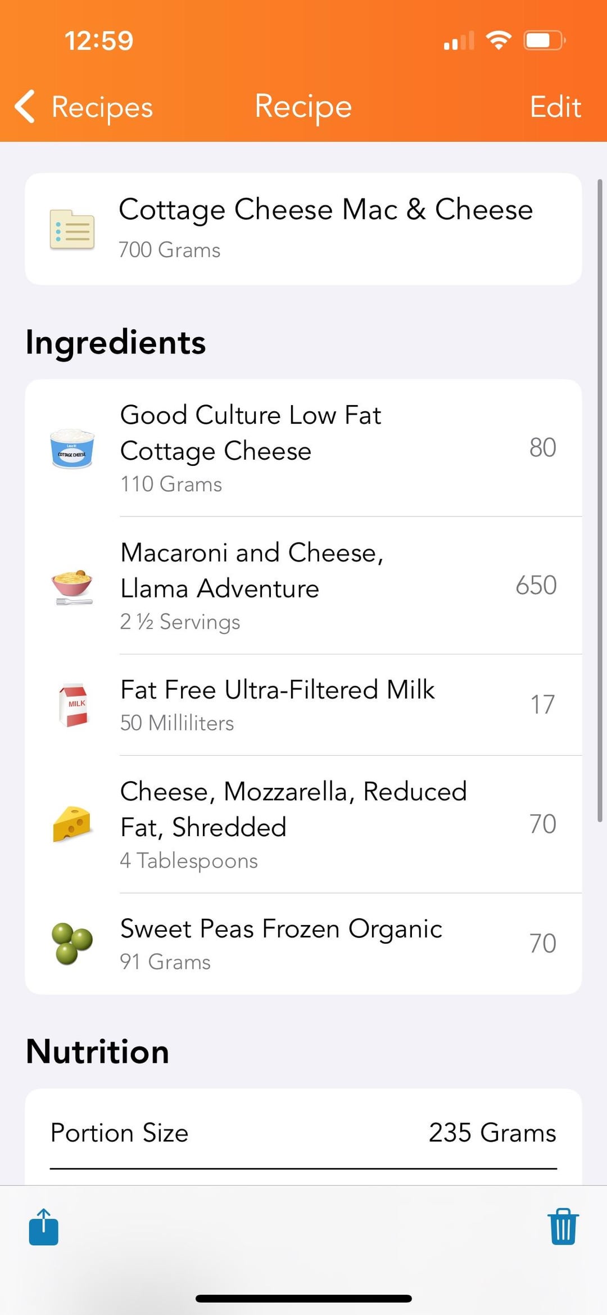Open Macaroni and Cheese, Llama Adventure
This screenshot has height=1315, width=607.
tap(252, 571)
